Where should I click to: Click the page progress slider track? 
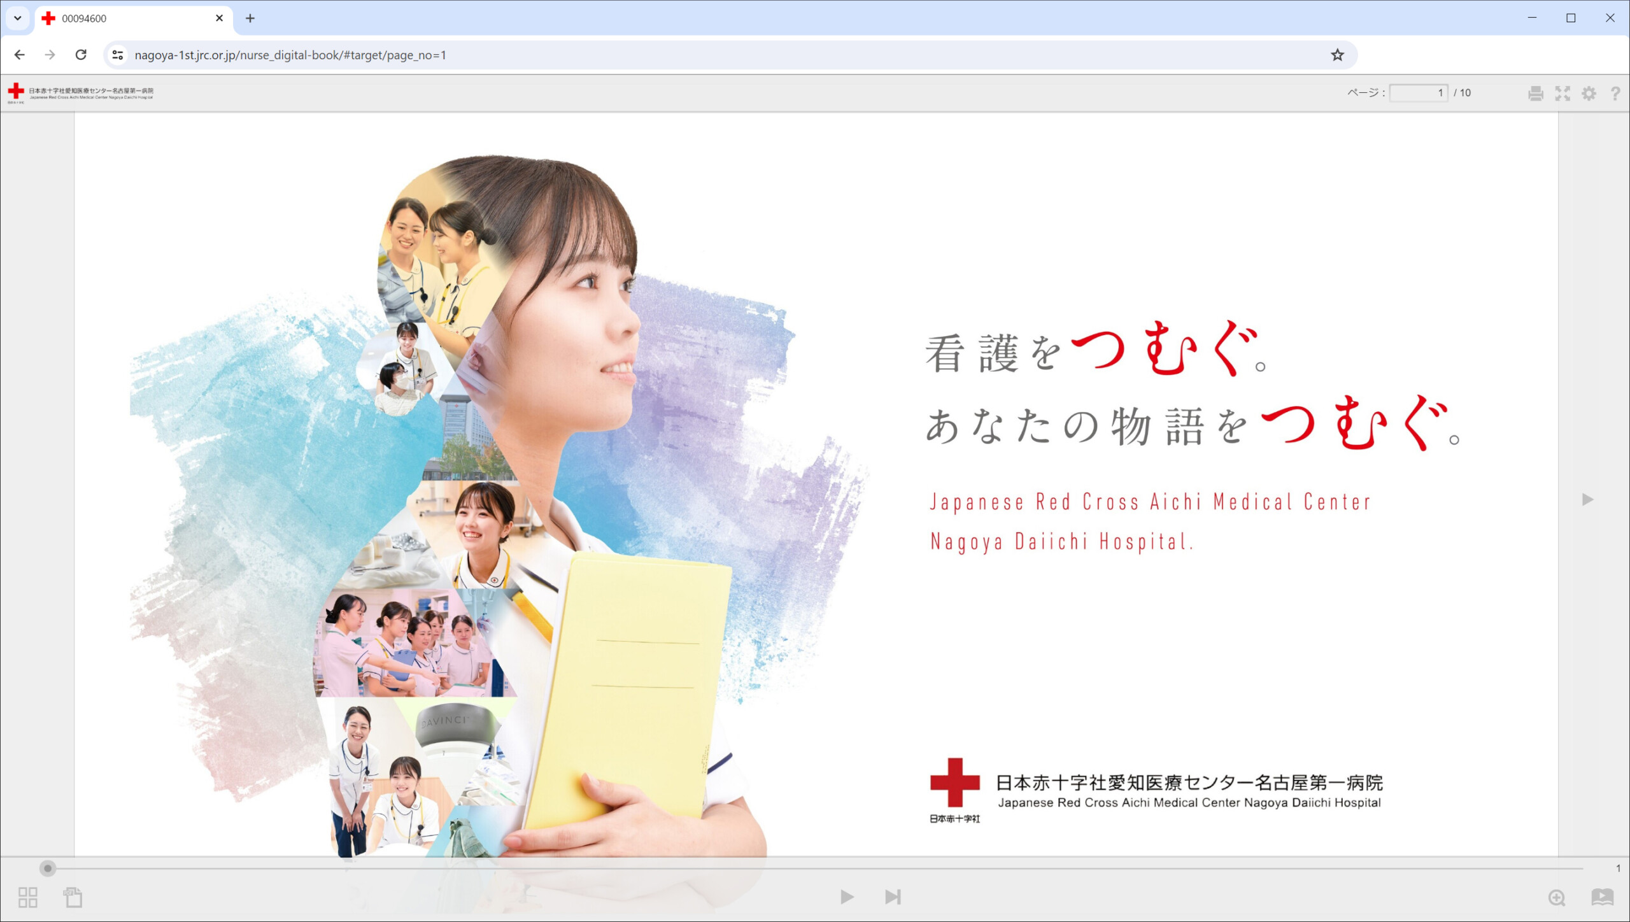815,868
